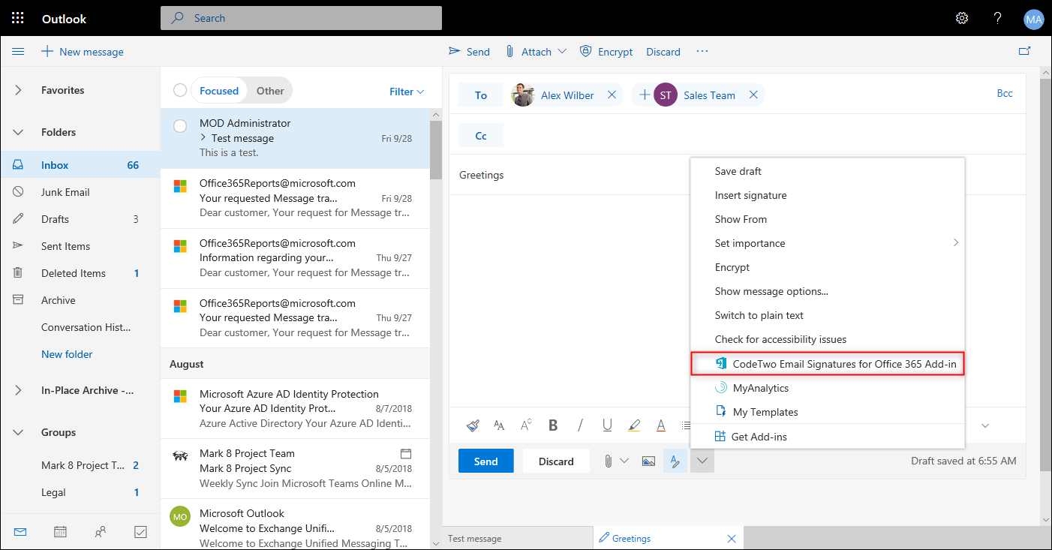Open the Drafts folder
Screen dimensions: 1052x550
coord(80,219)
